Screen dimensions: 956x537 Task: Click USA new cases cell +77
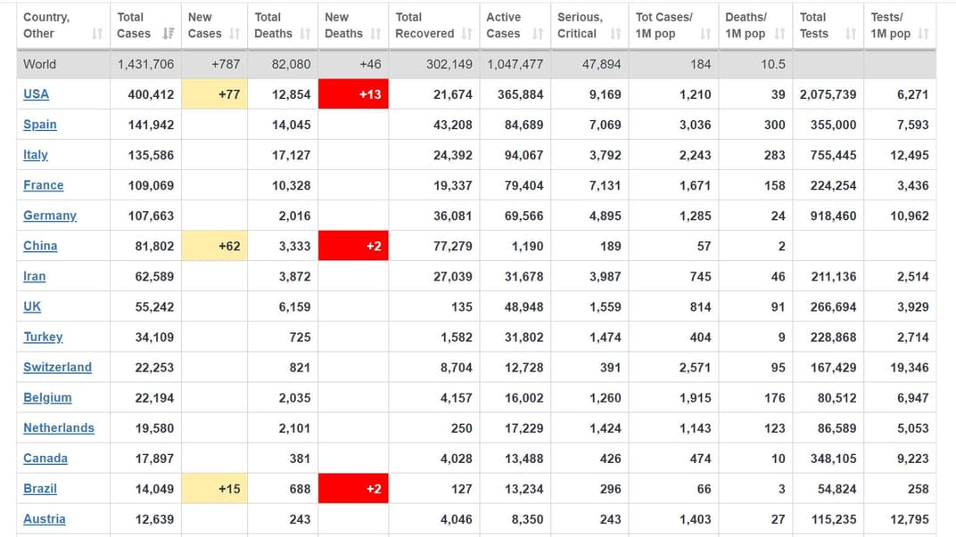pos(215,94)
